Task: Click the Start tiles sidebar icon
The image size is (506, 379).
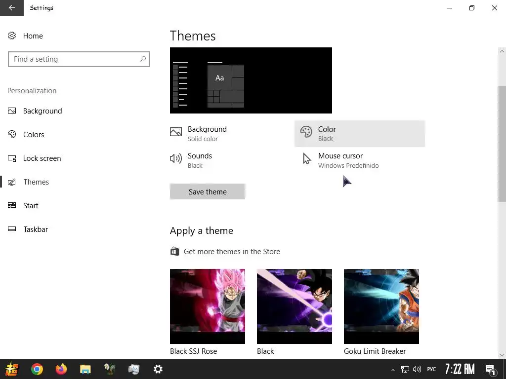Action: [x=12, y=205]
